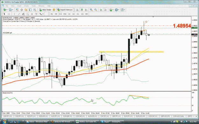199x124 pixels.
Task: Switch chart to bar chart mode
Action: click(77, 10)
